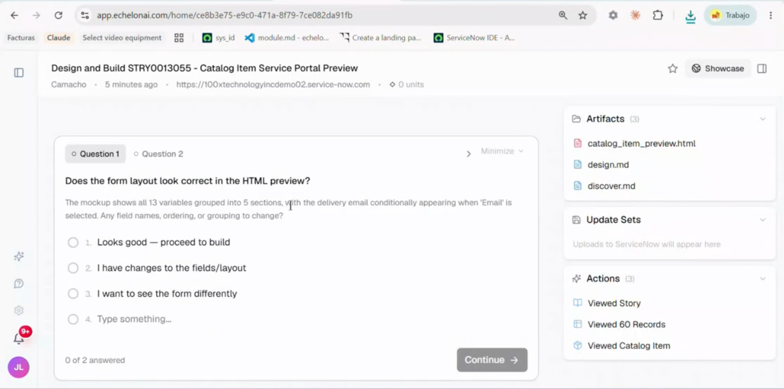This screenshot has height=389, width=784.
Task: Open the site information icon in address bar
Action: [x=85, y=15]
